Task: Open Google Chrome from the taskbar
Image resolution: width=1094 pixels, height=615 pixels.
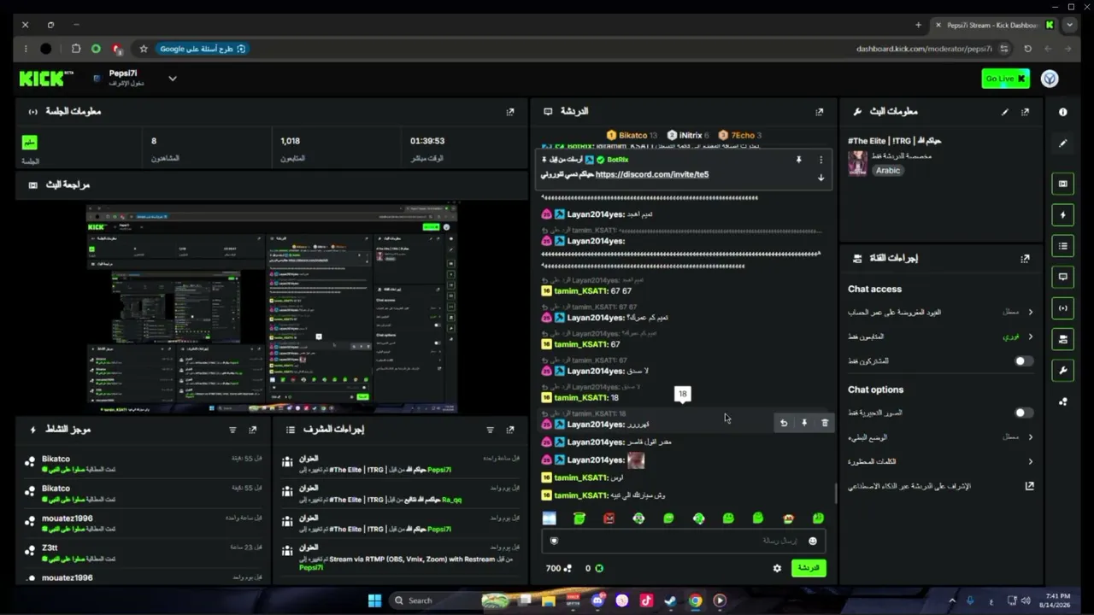Action: pos(696,600)
